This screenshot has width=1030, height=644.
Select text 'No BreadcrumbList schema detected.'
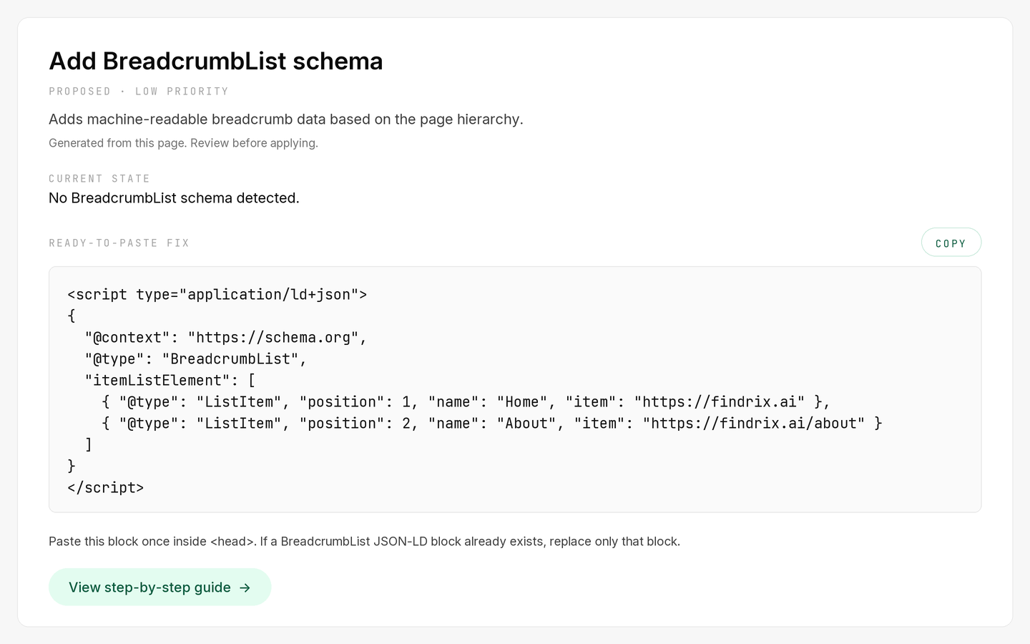point(174,198)
